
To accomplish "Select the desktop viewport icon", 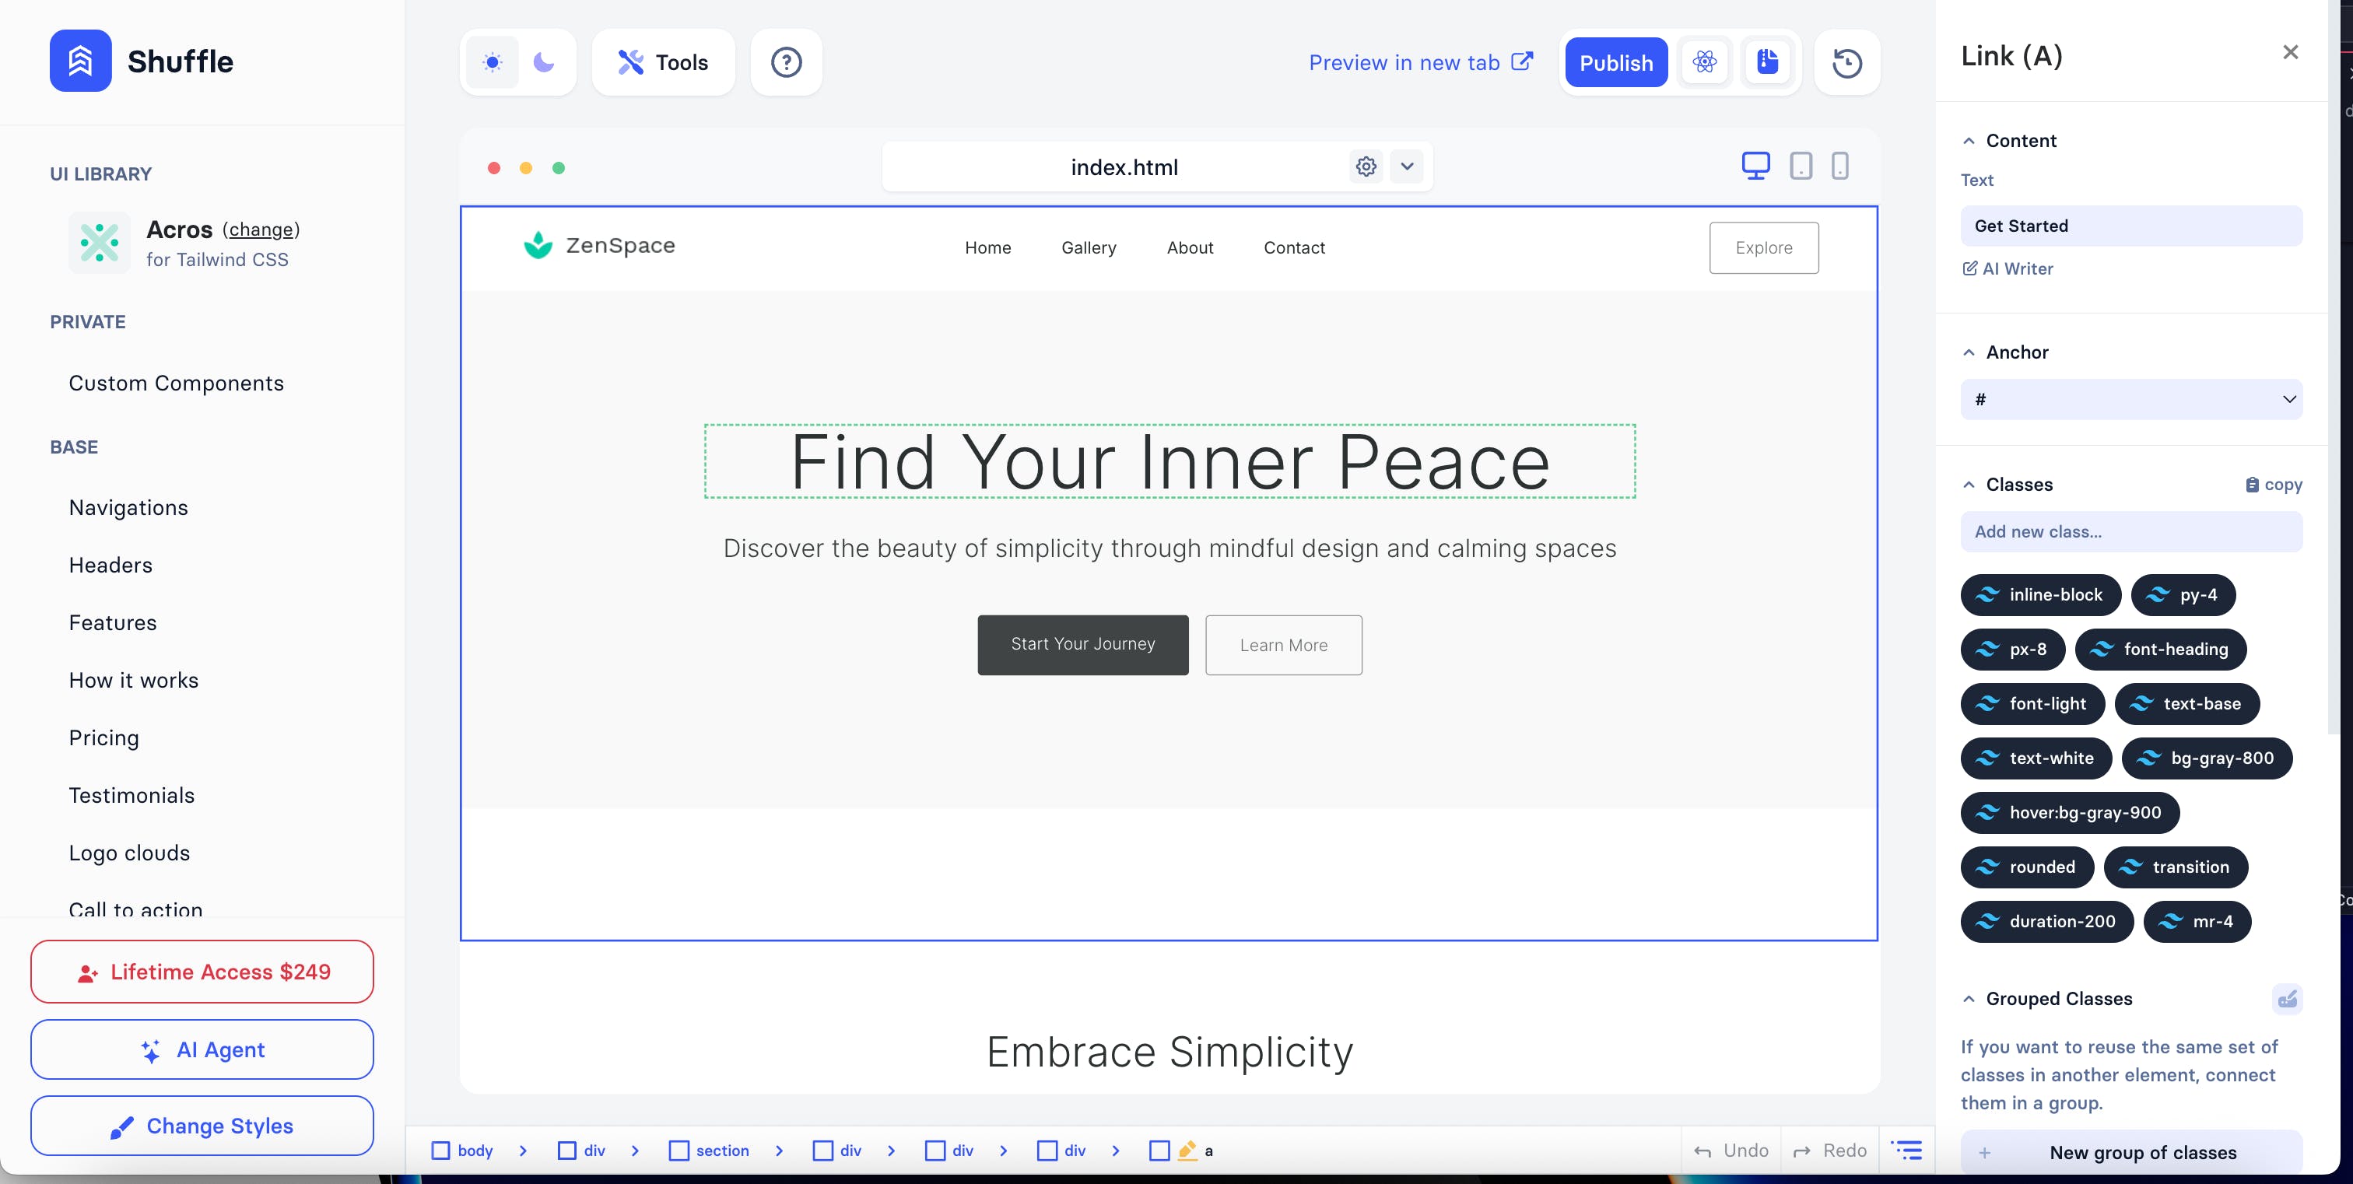I will [x=1755, y=165].
